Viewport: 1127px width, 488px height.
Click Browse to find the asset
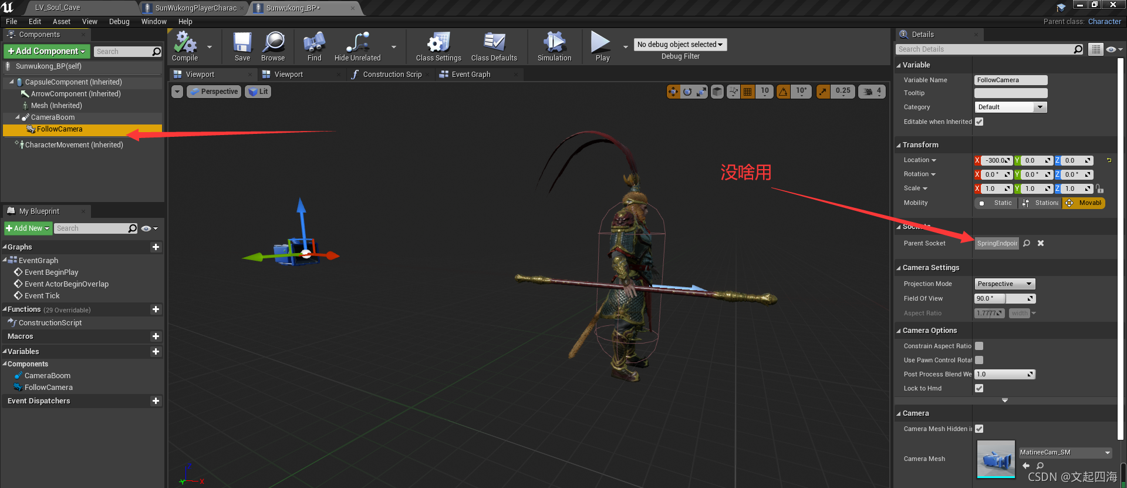click(x=273, y=46)
